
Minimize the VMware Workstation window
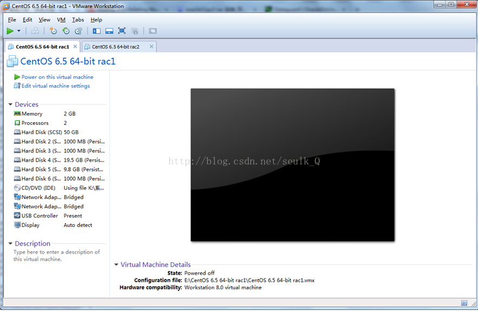[440, 4]
